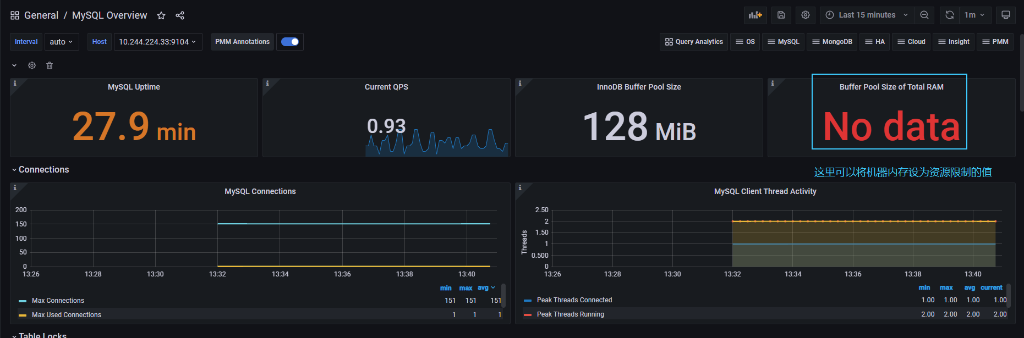The width and height of the screenshot is (1024, 338).
Task: Open the Last 15 minutes time picker
Action: [x=867, y=15]
